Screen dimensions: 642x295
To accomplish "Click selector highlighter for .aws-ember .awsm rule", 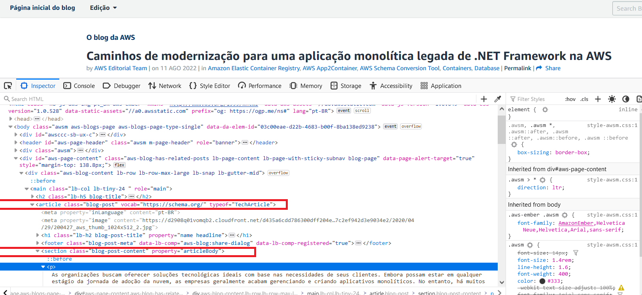I will 565,215.
